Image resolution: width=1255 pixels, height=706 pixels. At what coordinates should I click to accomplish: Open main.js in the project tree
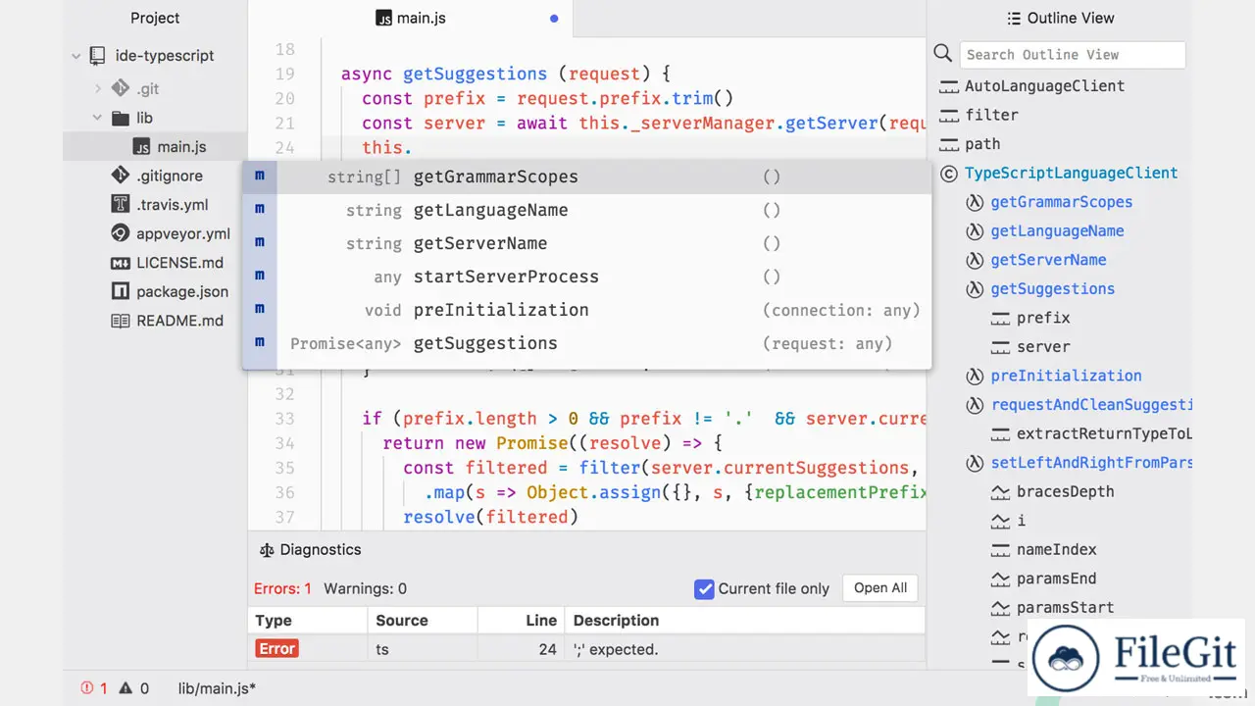tap(181, 147)
